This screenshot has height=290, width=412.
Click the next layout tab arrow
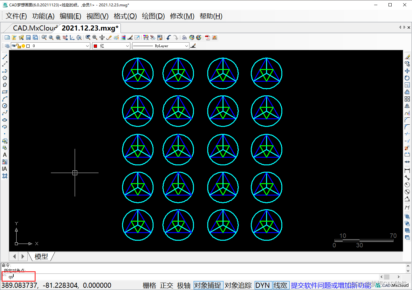coord(23,256)
